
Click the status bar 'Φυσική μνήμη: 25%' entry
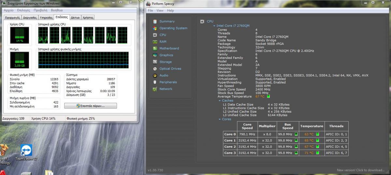(x=80, y=119)
